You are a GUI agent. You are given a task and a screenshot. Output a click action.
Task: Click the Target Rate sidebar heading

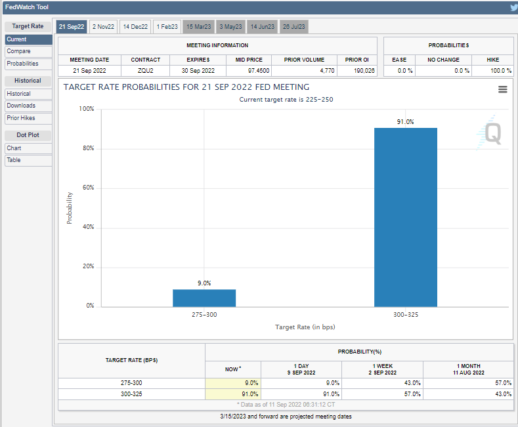[28, 26]
